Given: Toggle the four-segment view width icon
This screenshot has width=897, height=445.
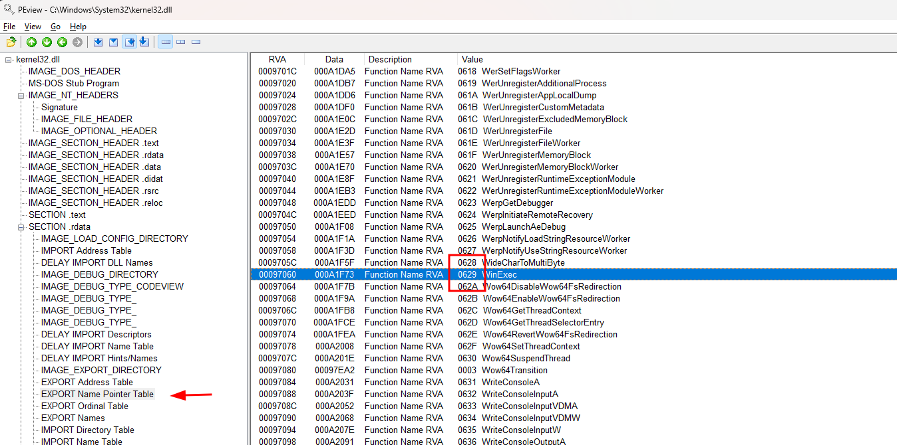Looking at the screenshot, I should pyautogui.click(x=166, y=43).
